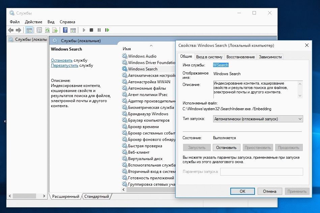Restart service with the toolbar restart icon
Image resolution: width=320 pixels, height=213 pixels.
tap(107, 30)
